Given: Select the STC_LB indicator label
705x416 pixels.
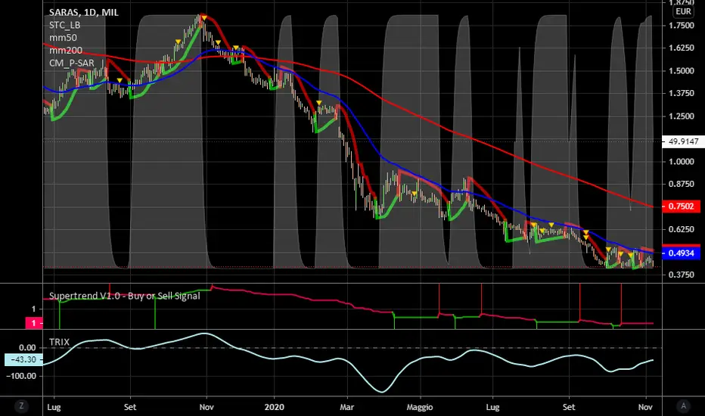Looking at the screenshot, I should coord(65,25).
